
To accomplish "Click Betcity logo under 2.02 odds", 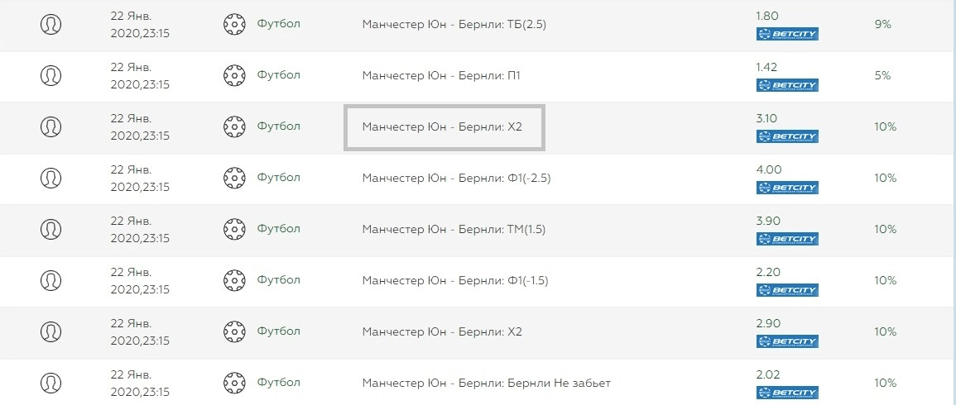I will (x=786, y=393).
